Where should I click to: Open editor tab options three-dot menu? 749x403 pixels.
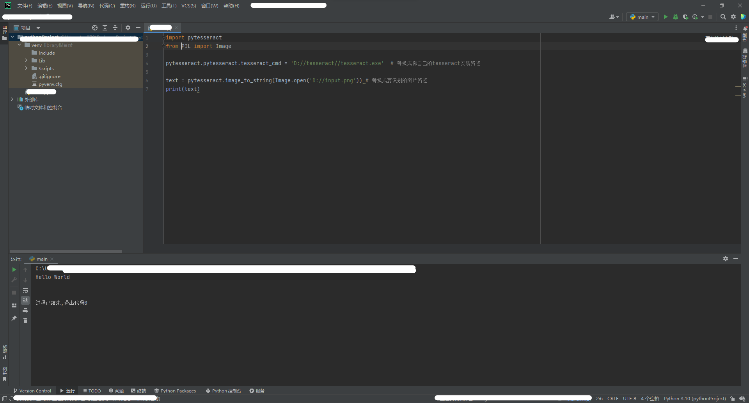click(736, 28)
